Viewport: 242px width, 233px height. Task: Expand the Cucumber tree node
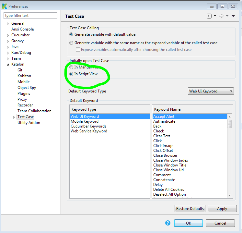click(x=8, y=35)
